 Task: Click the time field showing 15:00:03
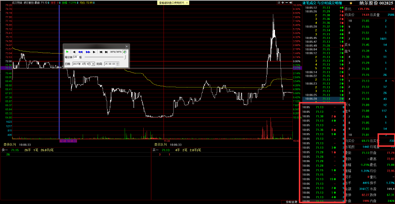click(110, 64)
